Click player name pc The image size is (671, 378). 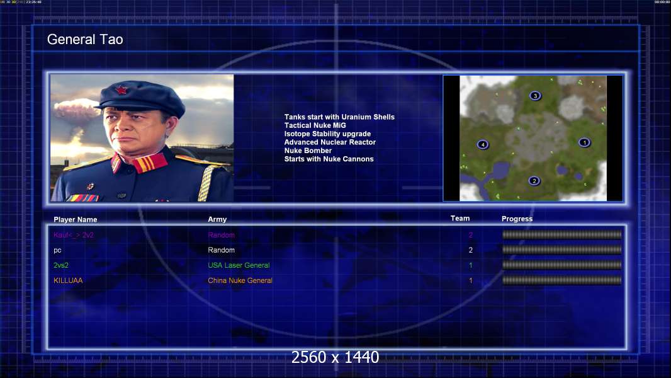click(x=57, y=251)
